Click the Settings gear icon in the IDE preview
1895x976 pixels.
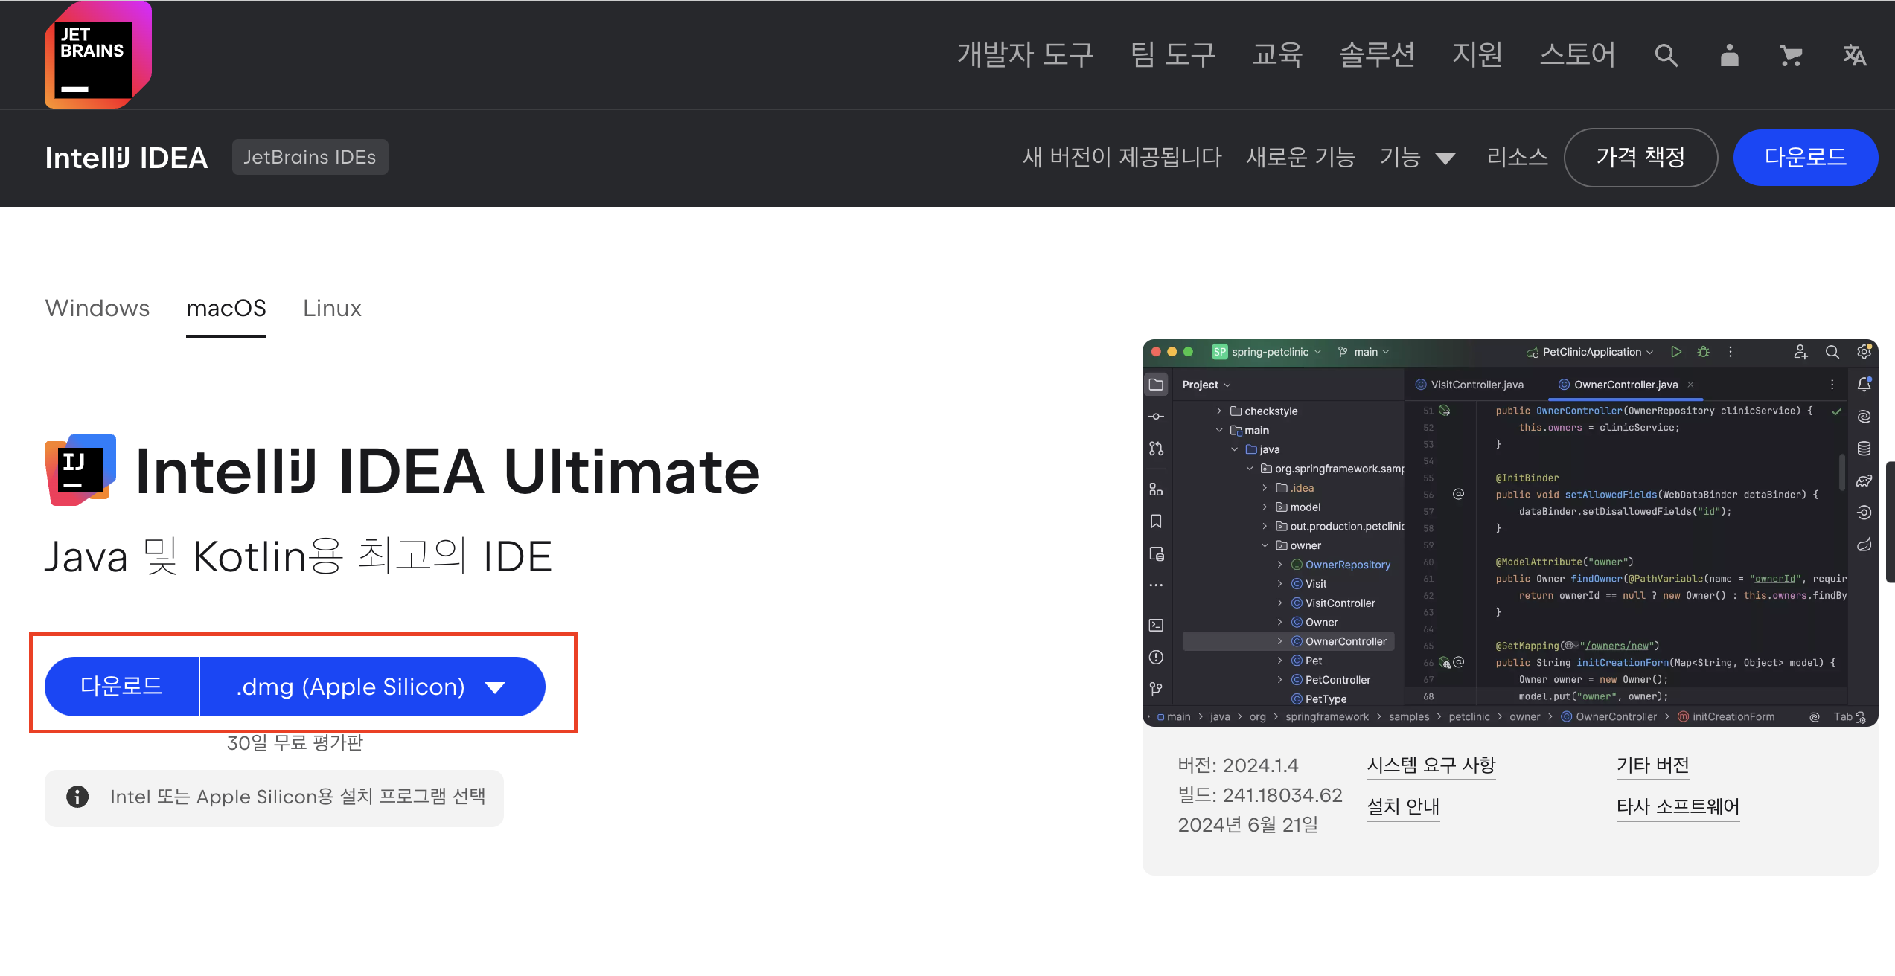pos(1864,352)
